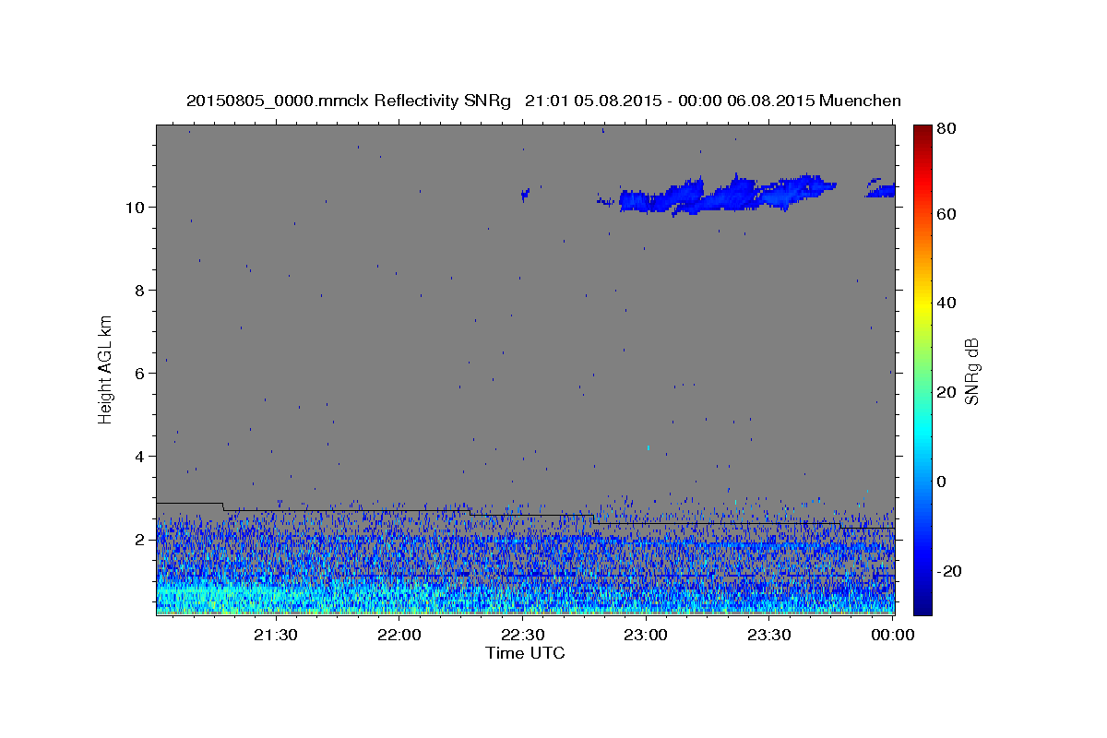Click the colorbar value -20
This screenshot has width=1107, height=738.
pos(948,571)
